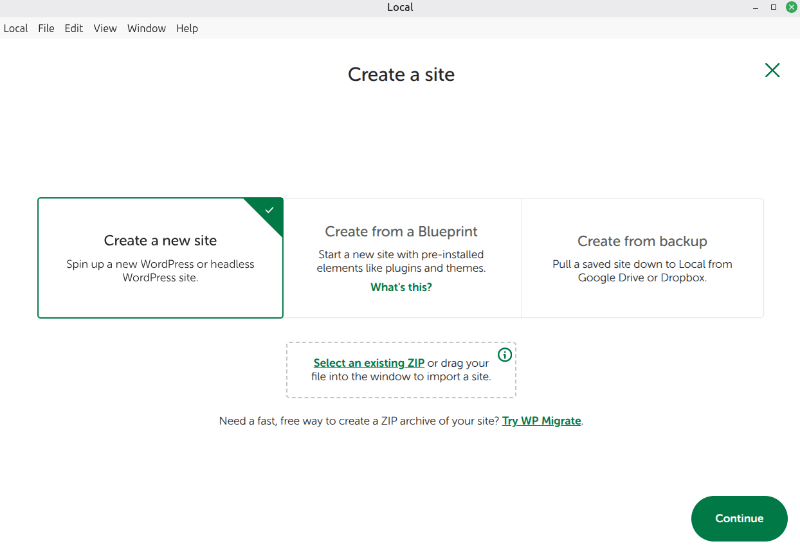Image resolution: width=800 pixels, height=555 pixels.
Task: Close the Local window via title bar
Action: 791,7
